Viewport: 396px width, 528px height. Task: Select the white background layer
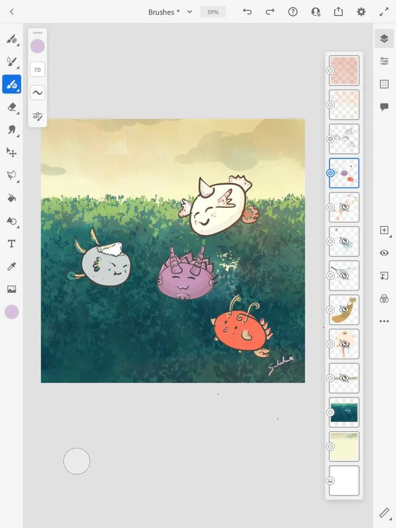(x=344, y=481)
